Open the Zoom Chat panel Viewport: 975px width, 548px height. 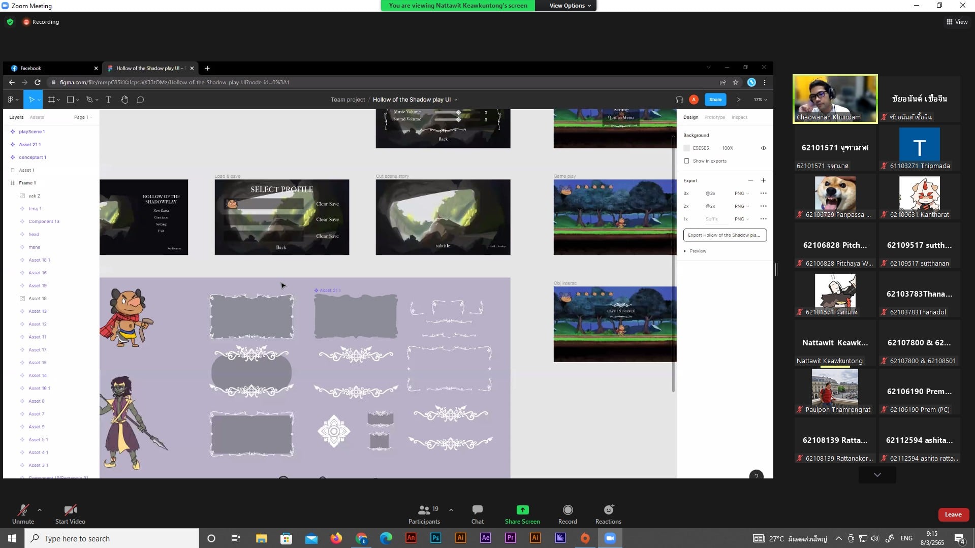[x=477, y=514]
